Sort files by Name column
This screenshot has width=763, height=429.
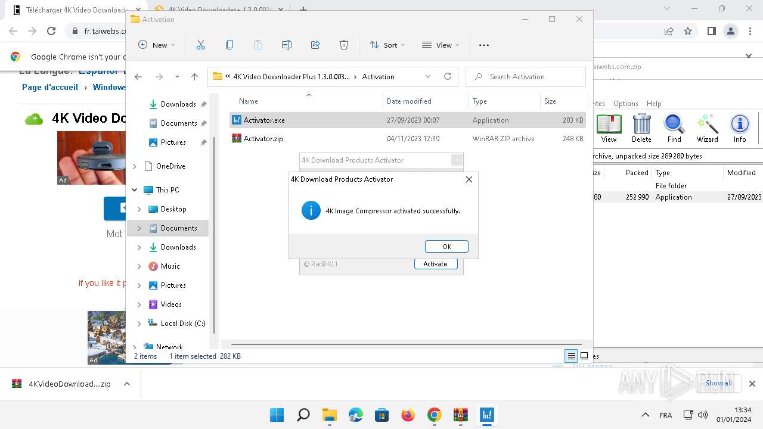pyautogui.click(x=306, y=101)
